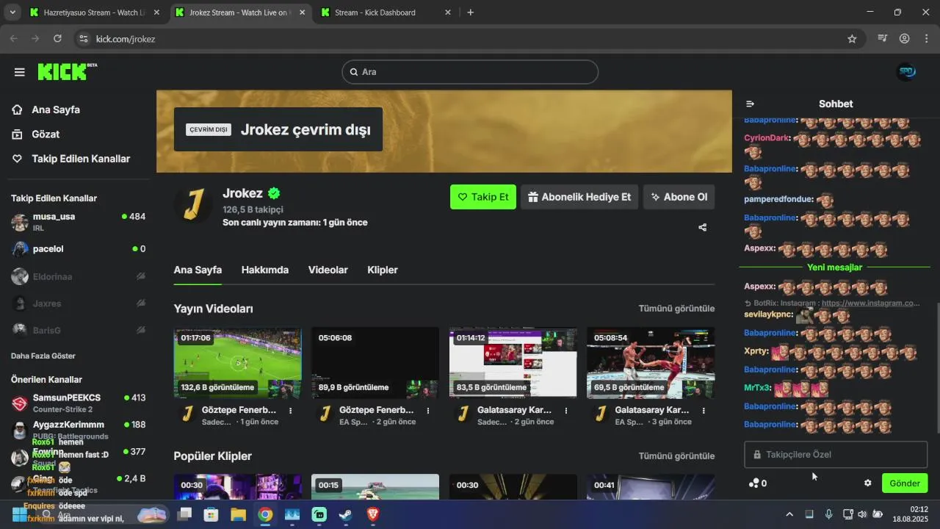
Task: Open pacelol channel in sidebar
Action: (x=78, y=249)
